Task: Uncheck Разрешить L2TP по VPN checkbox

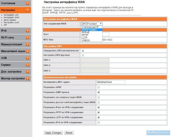Action: point(99,118)
